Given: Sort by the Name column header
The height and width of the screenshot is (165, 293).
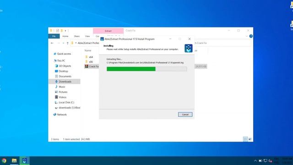Looking at the screenshot, I should point(88,50).
